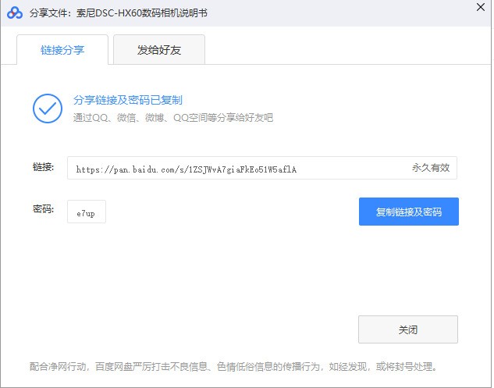Image resolution: width=494 pixels, height=388 pixels.
Task: Click the 永久有效 validity label
Action: [x=431, y=168]
